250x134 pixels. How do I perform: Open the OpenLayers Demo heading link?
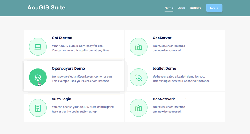[68, 69]
